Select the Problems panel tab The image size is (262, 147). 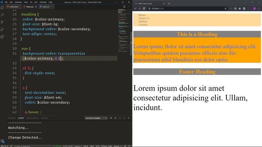coord(12,118)
